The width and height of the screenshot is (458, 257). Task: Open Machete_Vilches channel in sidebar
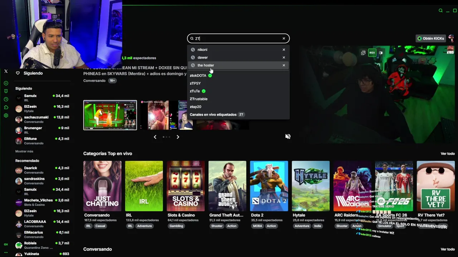click(x=42, y=202)
